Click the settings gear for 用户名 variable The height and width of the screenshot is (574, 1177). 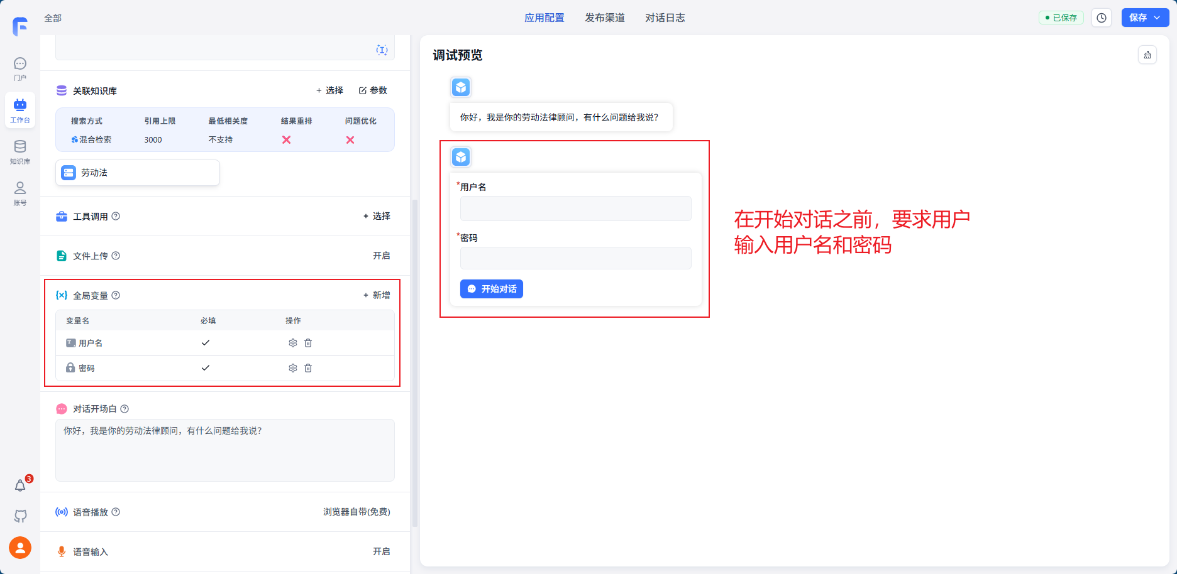point(292,343)
